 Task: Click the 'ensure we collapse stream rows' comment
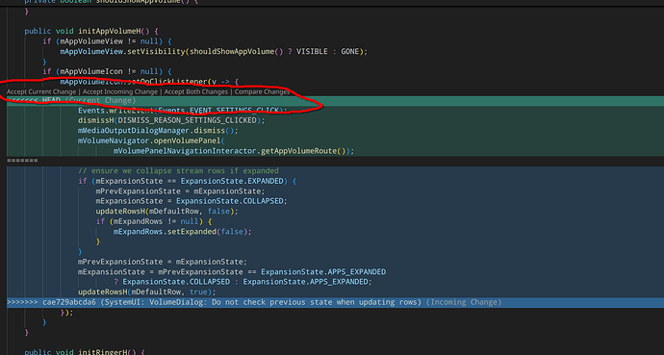point(178,171)
